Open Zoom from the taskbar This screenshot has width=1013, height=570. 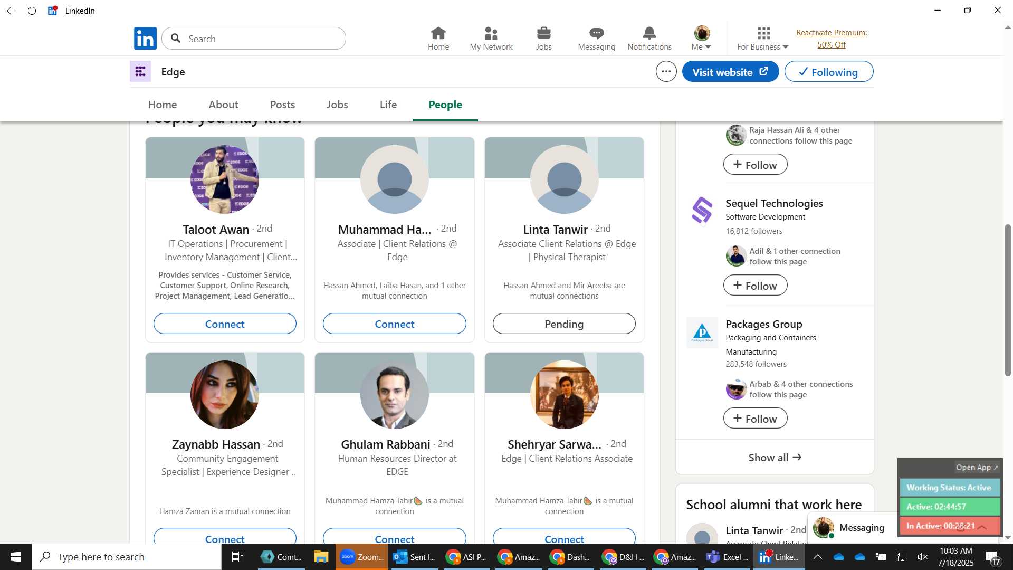361,557
